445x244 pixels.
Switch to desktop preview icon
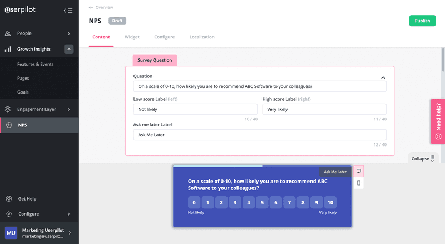click(x=359, y=171)
